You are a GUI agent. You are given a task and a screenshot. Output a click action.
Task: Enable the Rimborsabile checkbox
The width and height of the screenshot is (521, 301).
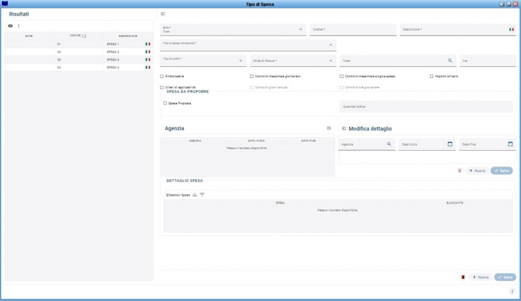pos(162,76)
